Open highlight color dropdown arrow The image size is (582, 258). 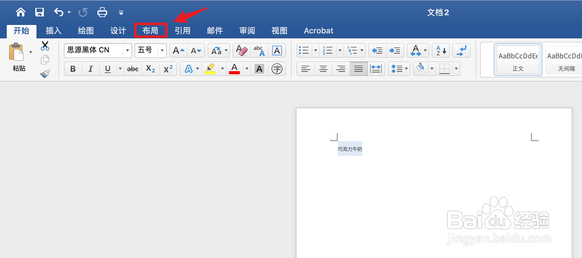tap(223, 69)
